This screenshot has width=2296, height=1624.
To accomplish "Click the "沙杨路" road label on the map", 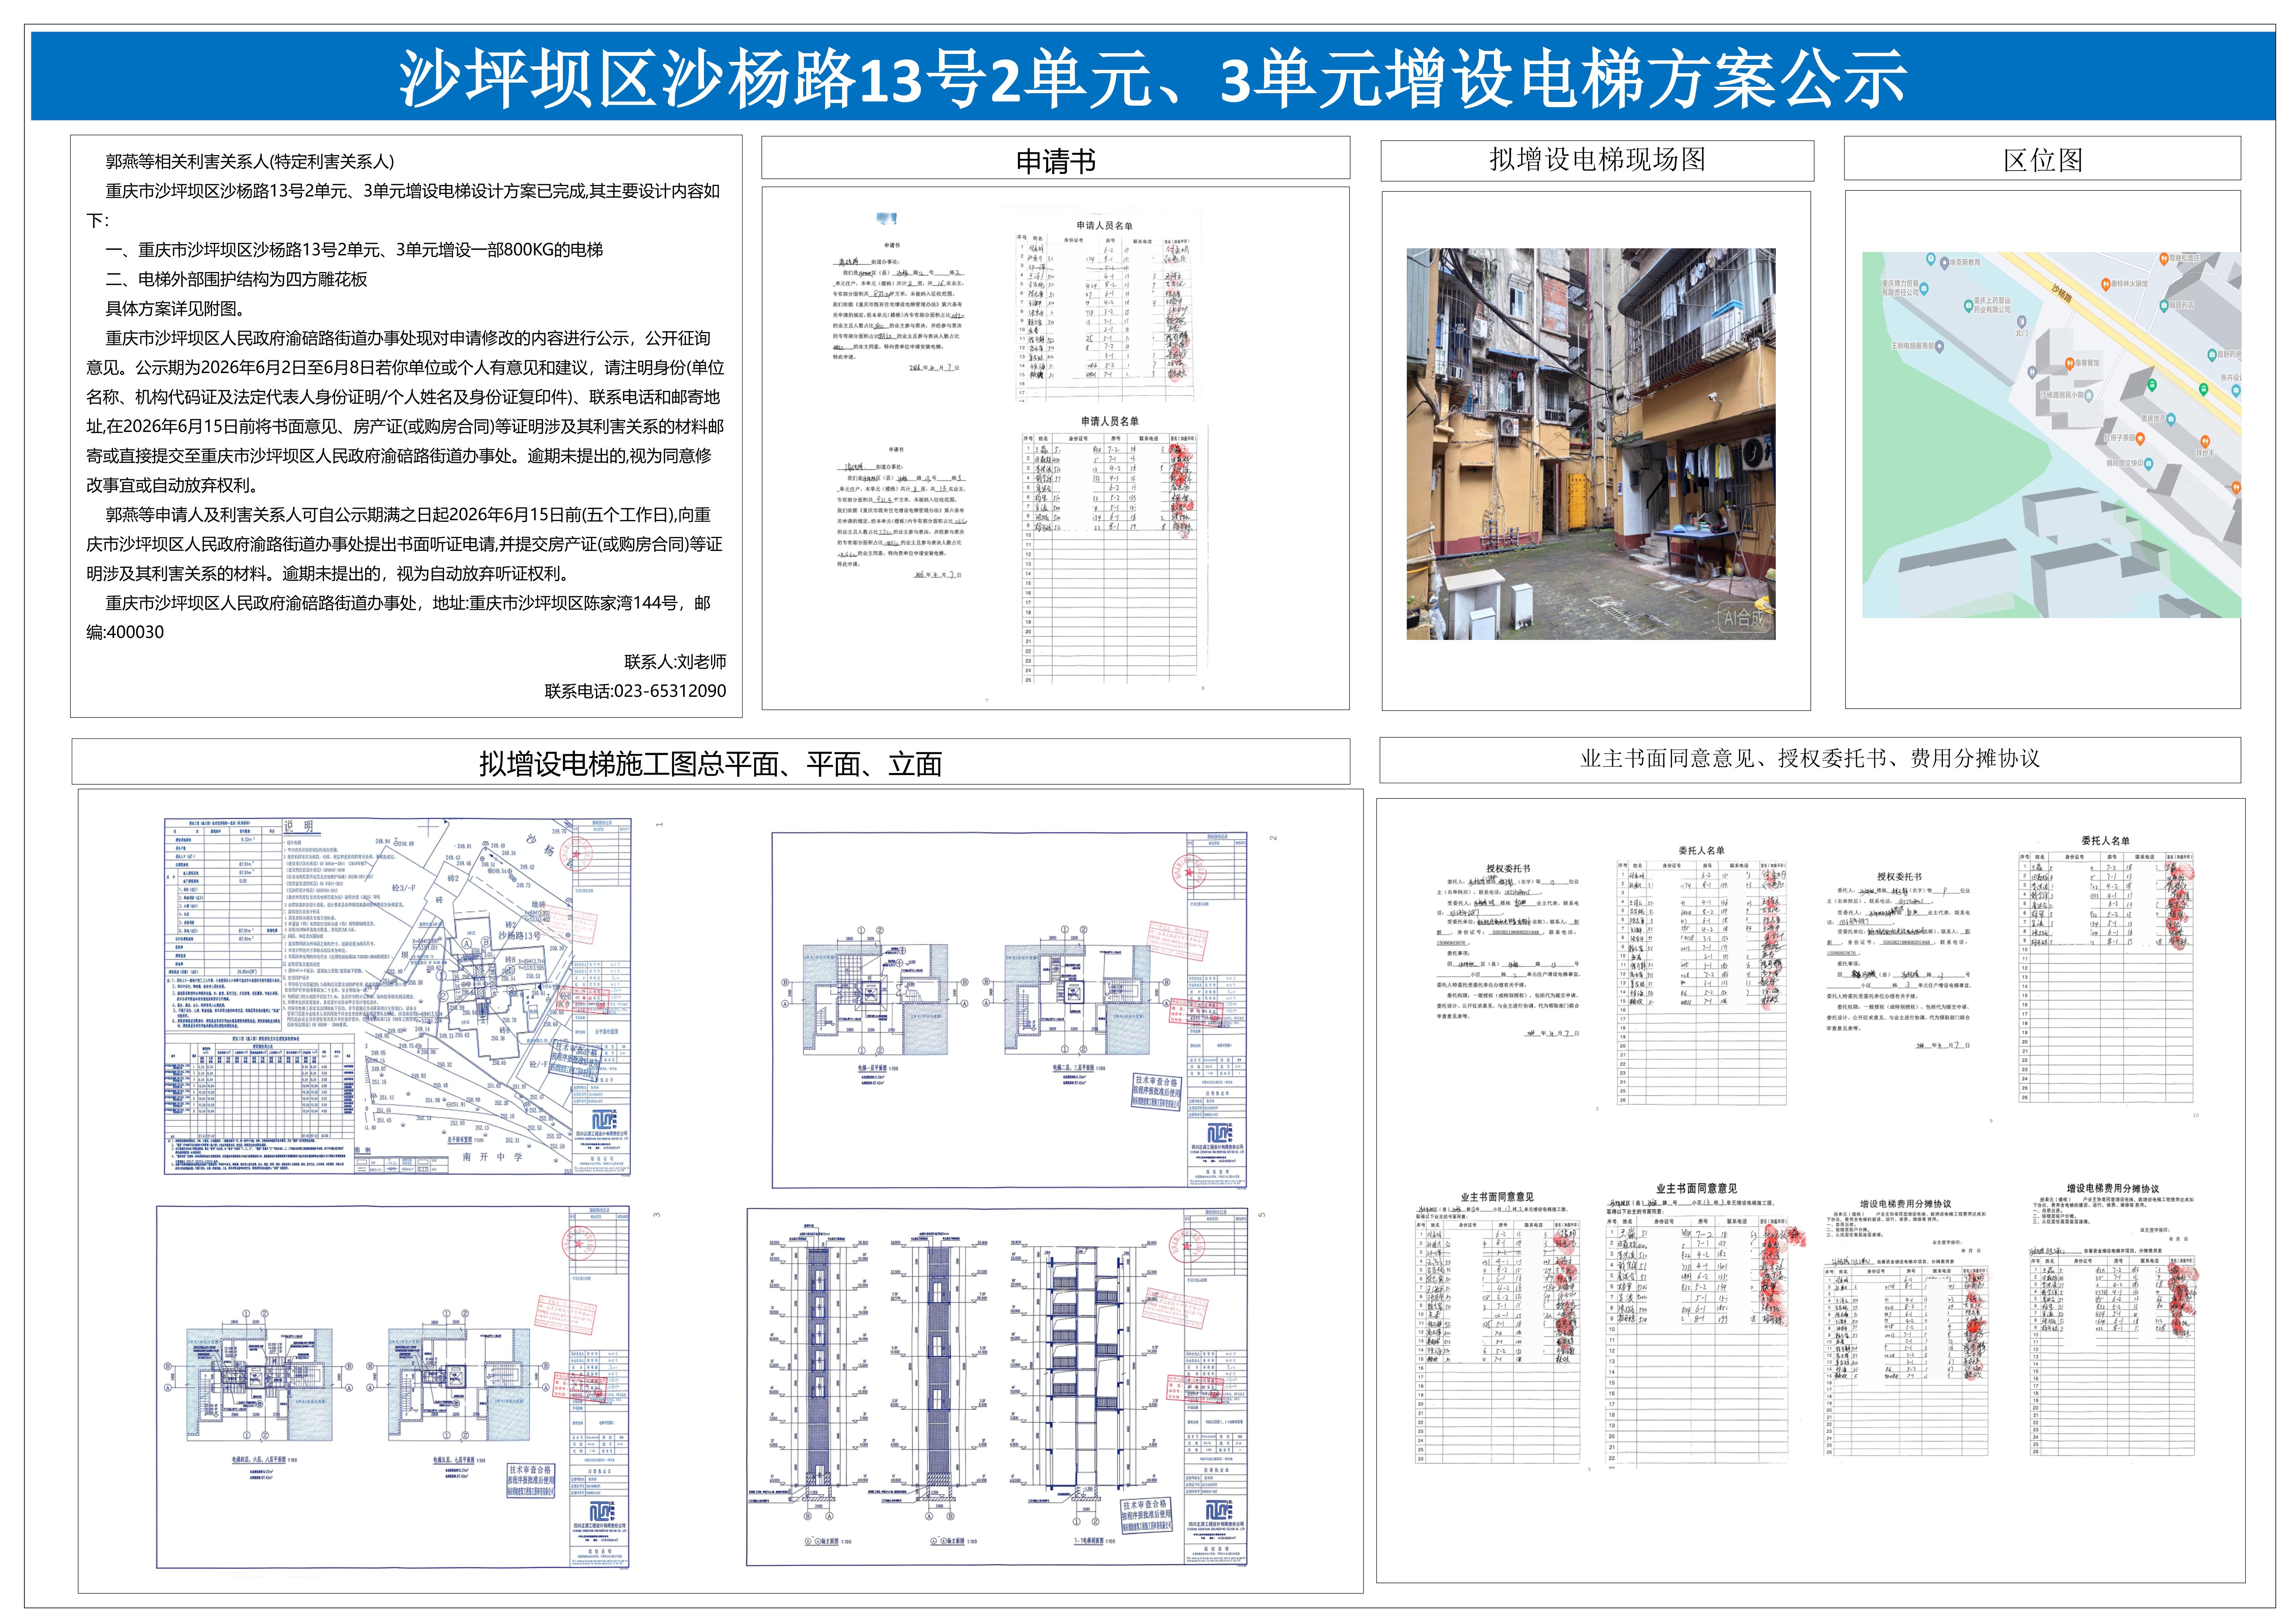I will click(x=2062, y=293).
